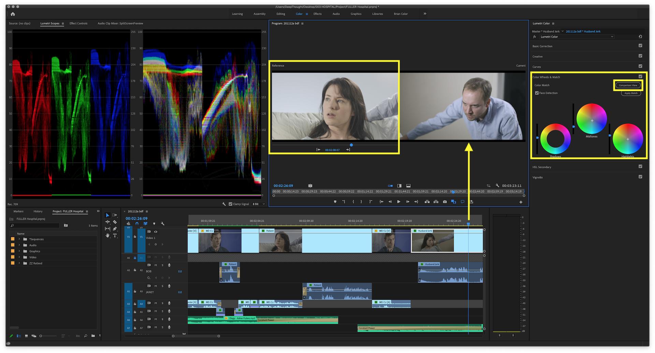Select the Slip tool
655x353 pixels.
107,229
